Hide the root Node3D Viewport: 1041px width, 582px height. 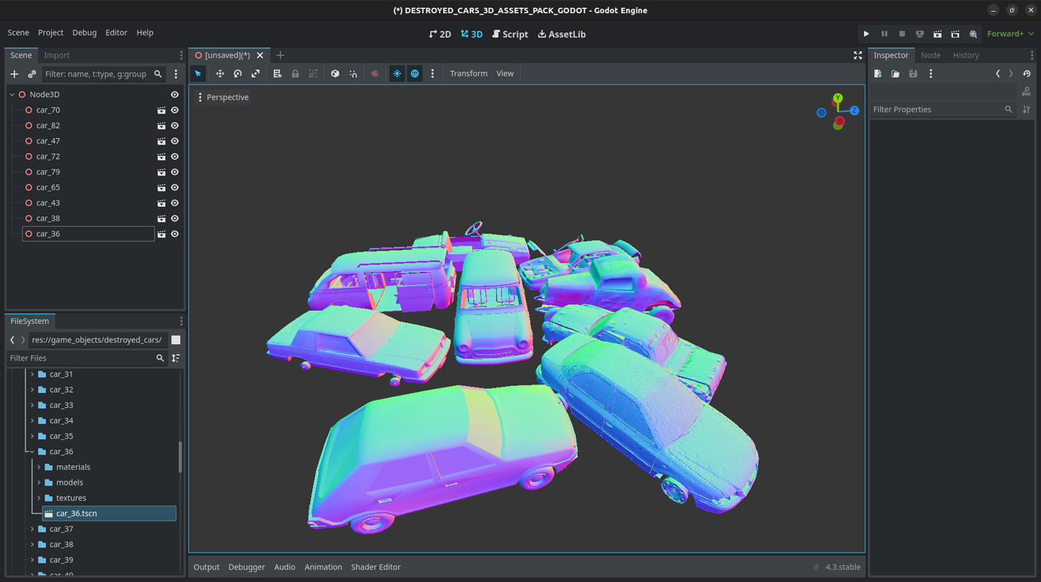pyautogui.click(x=175, y=94)
